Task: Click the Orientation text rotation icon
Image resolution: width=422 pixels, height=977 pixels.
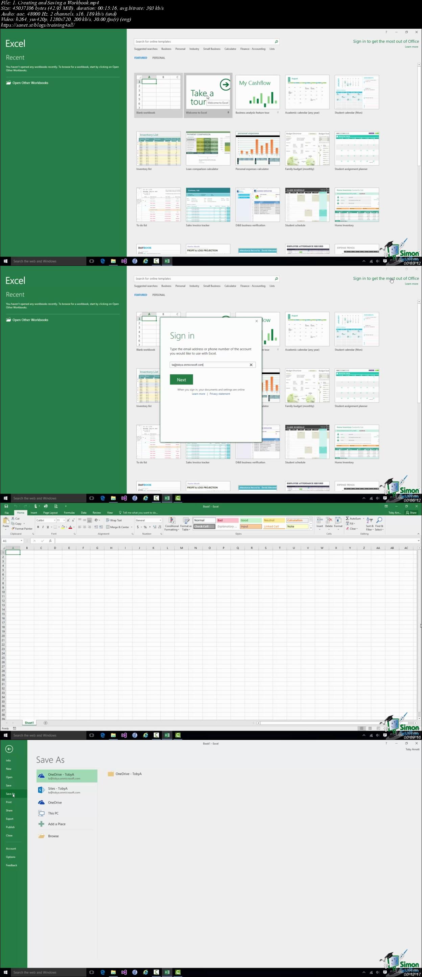Action: (x=96, y=520)
